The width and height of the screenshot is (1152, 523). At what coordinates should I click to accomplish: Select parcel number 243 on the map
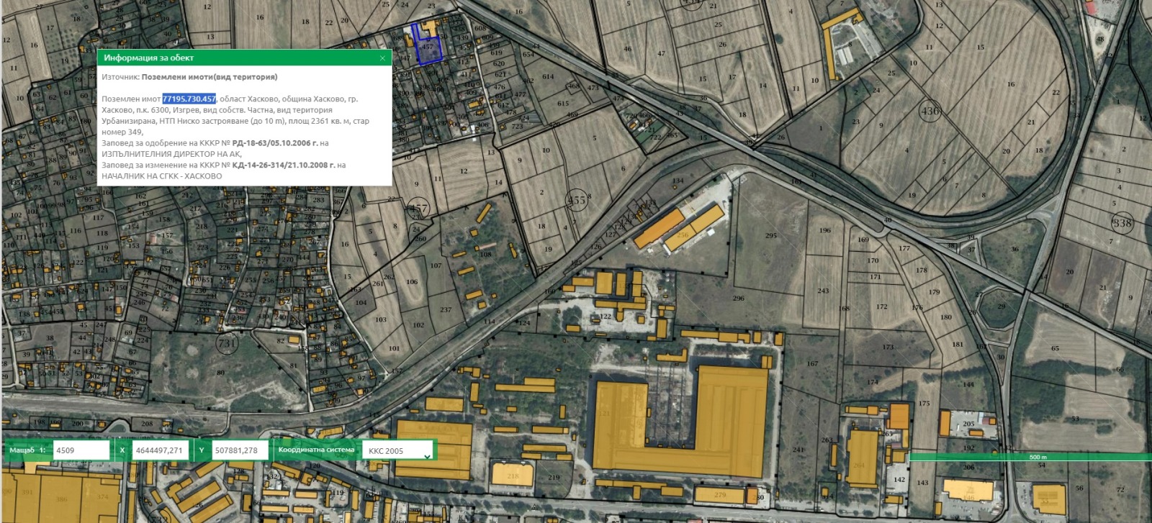pos(823,291)
